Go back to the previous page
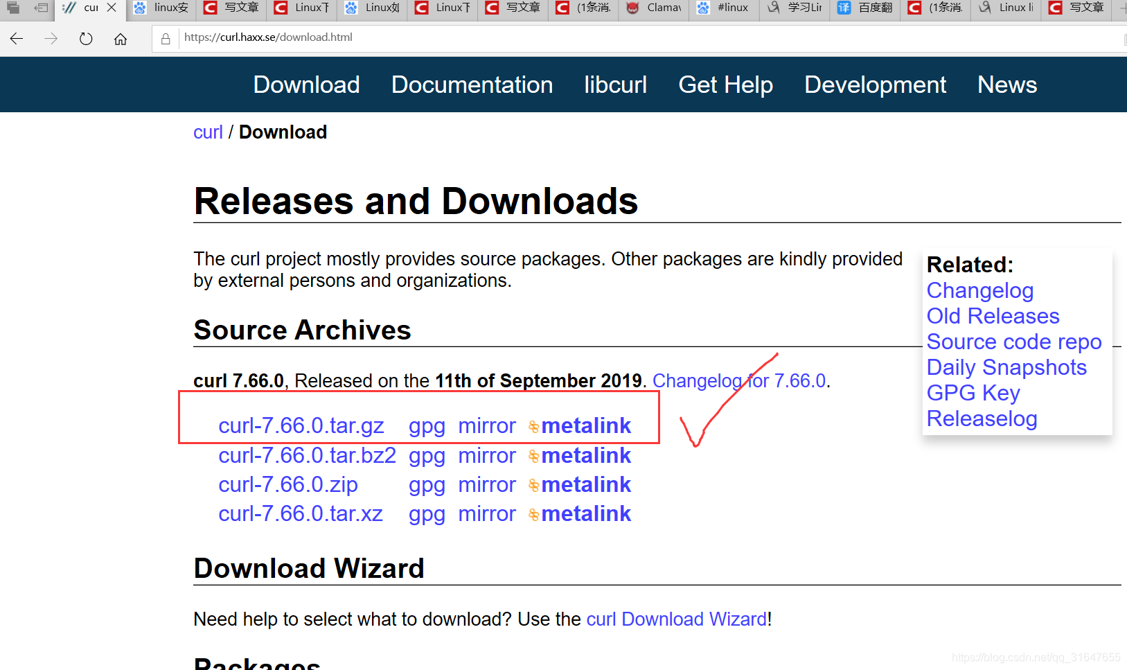 click(17, 38)
